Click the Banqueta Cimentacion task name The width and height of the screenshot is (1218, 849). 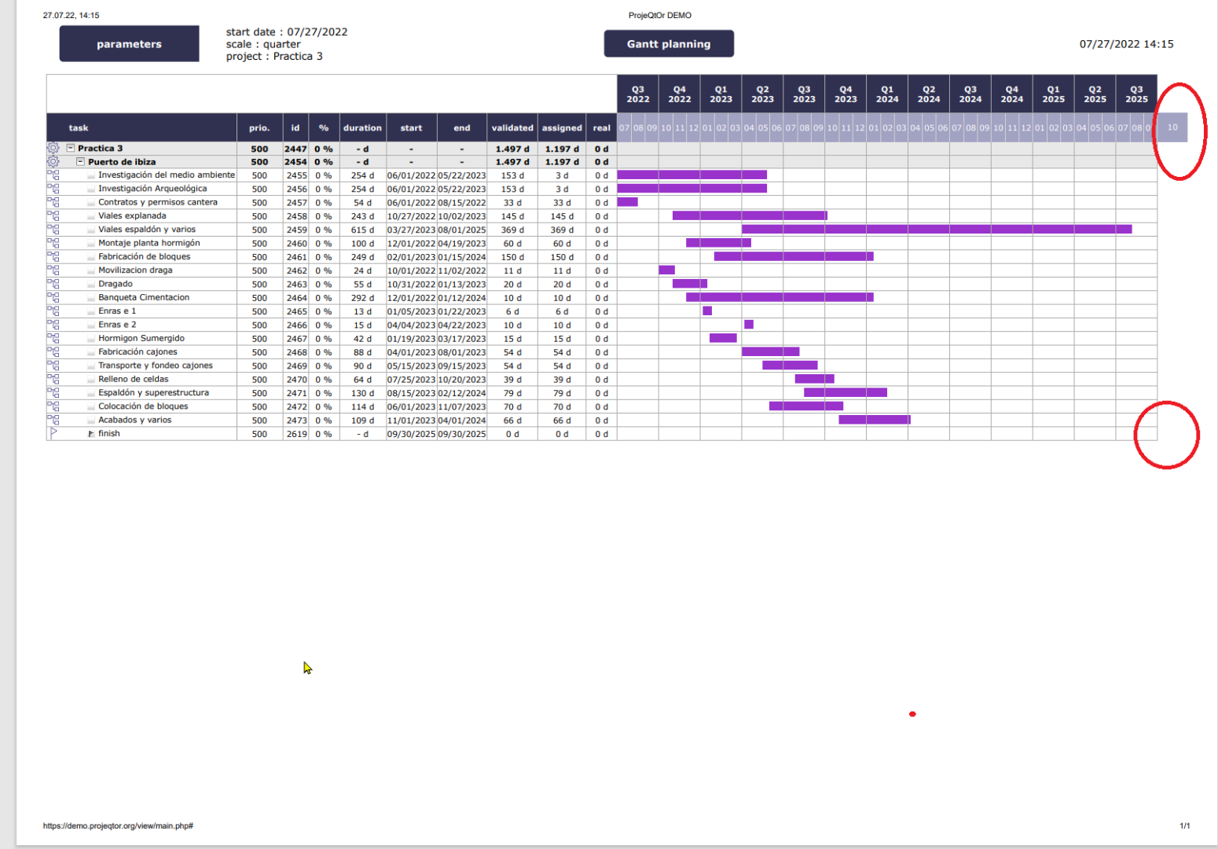pyautogui.click(x=144, y=298)
